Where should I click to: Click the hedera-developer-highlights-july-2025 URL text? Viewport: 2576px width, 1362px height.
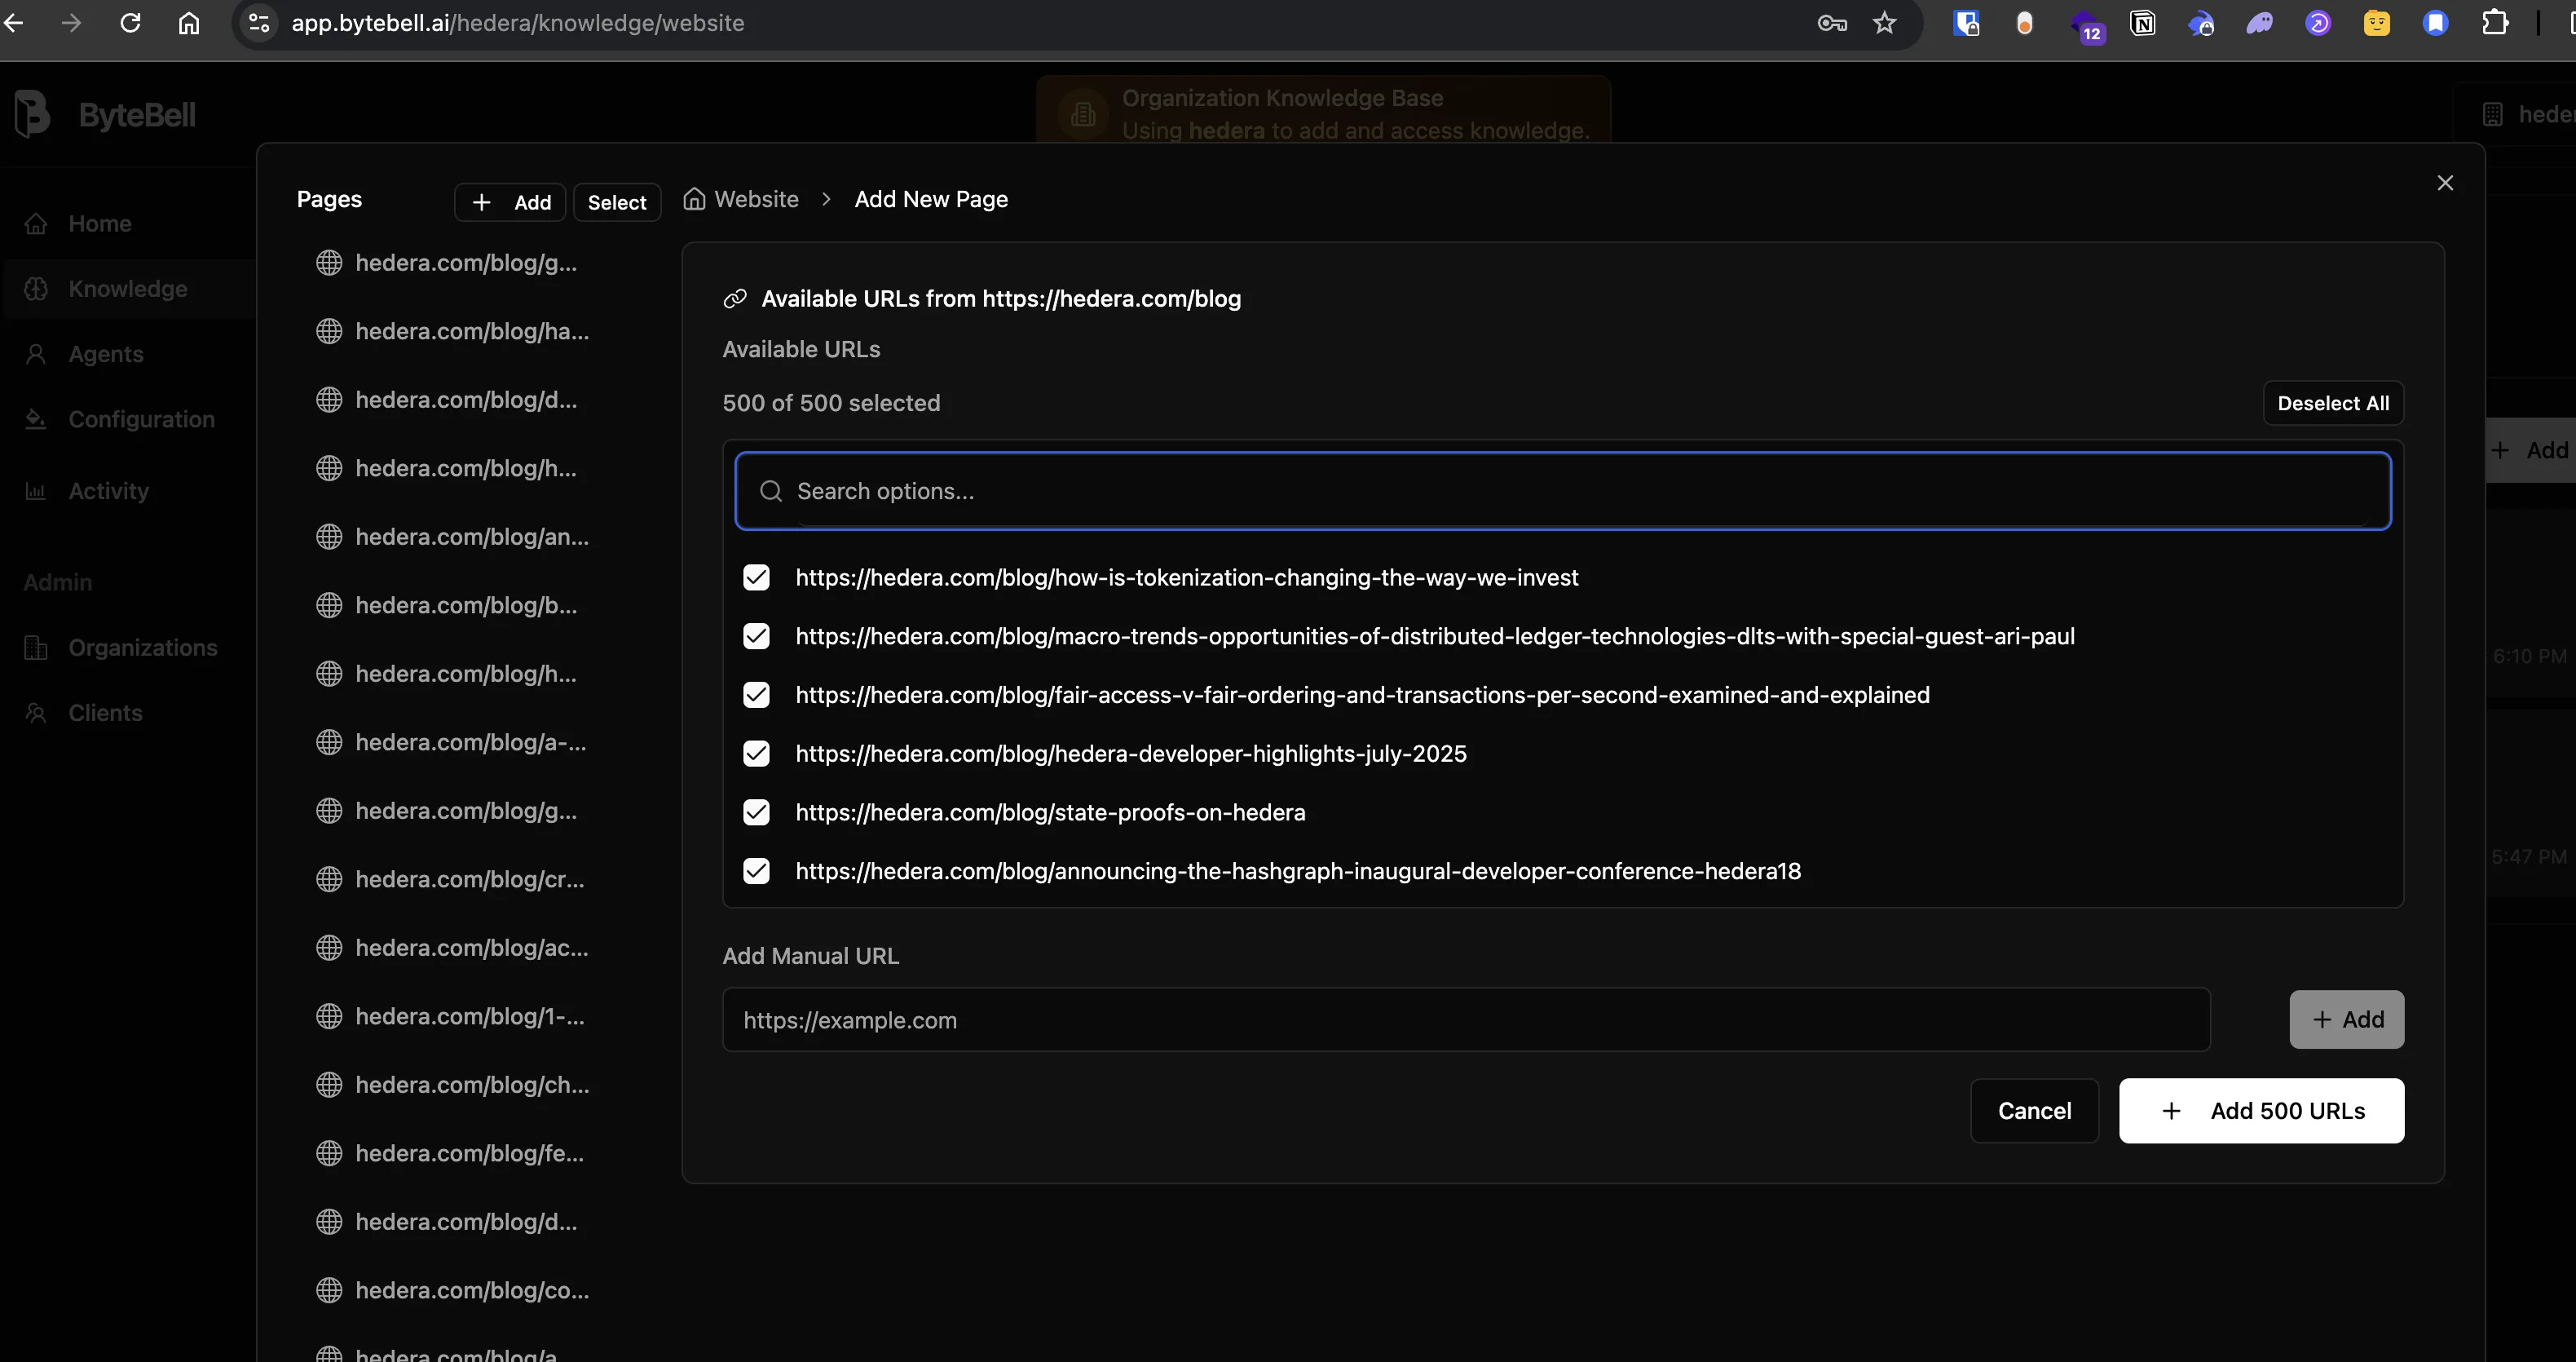point(1131,754)
